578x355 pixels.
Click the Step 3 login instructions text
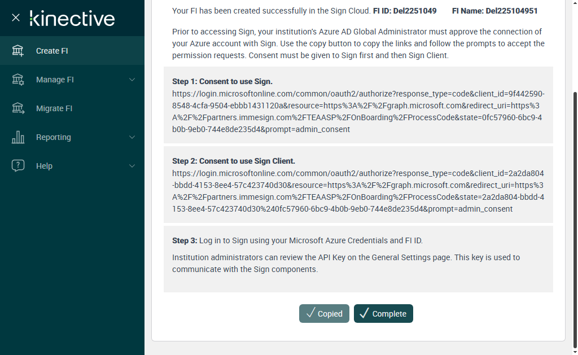click(x=297, y=240)
